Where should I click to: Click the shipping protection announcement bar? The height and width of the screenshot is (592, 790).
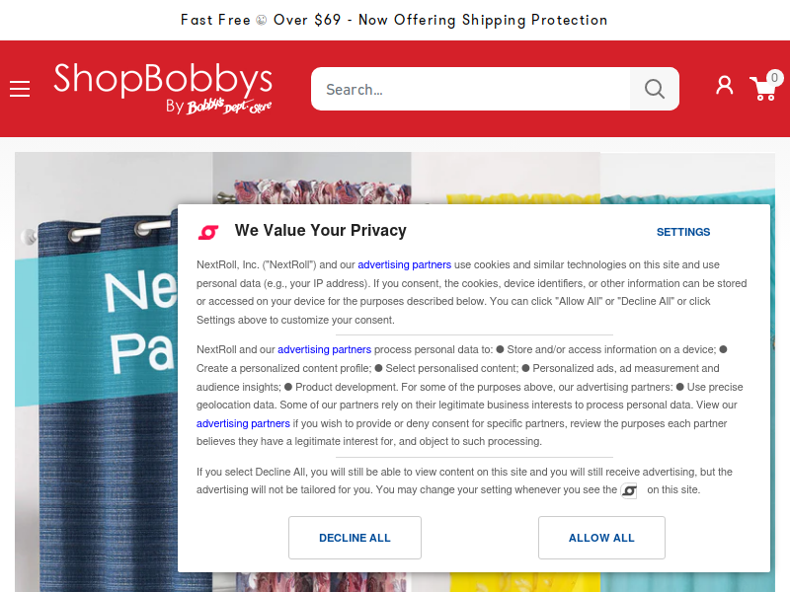395,20
